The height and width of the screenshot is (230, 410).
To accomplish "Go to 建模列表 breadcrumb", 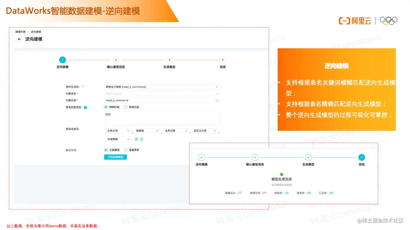I will click(20, 32).
